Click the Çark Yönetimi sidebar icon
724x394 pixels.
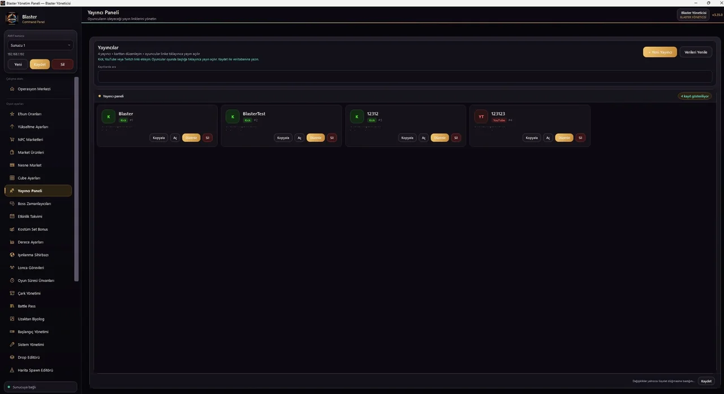(x=12, y=293)
